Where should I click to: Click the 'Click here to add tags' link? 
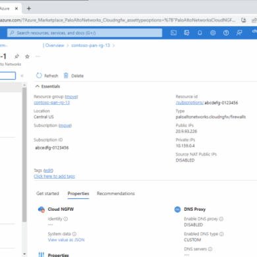coord(54,177)
